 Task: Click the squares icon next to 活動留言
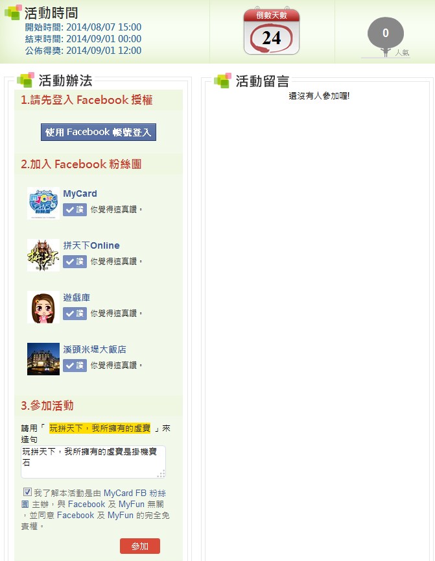[x=223, y=80]
